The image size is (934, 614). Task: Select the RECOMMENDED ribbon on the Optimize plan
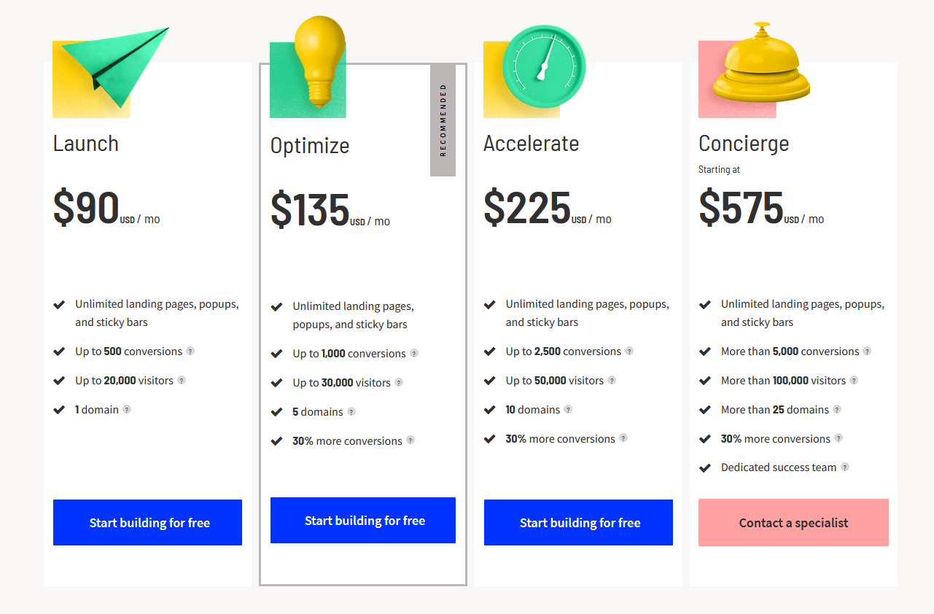[443, 119]
